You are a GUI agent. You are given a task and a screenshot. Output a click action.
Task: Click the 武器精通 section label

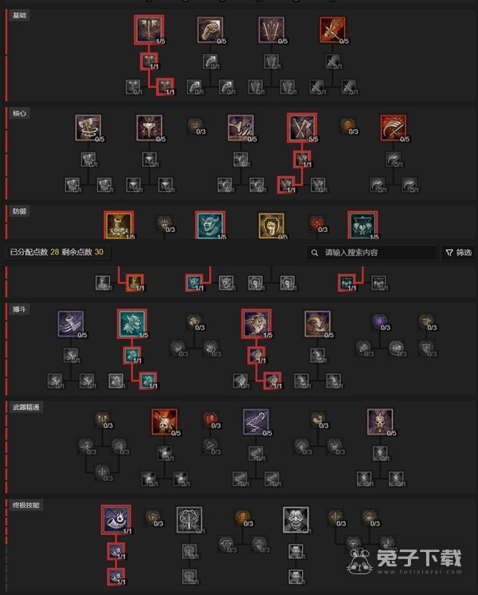click(25, 407)
